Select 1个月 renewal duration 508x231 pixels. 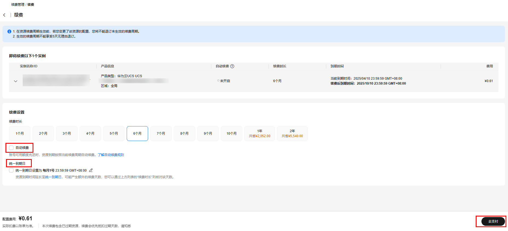pyautogui.click(x=20, y=134)
